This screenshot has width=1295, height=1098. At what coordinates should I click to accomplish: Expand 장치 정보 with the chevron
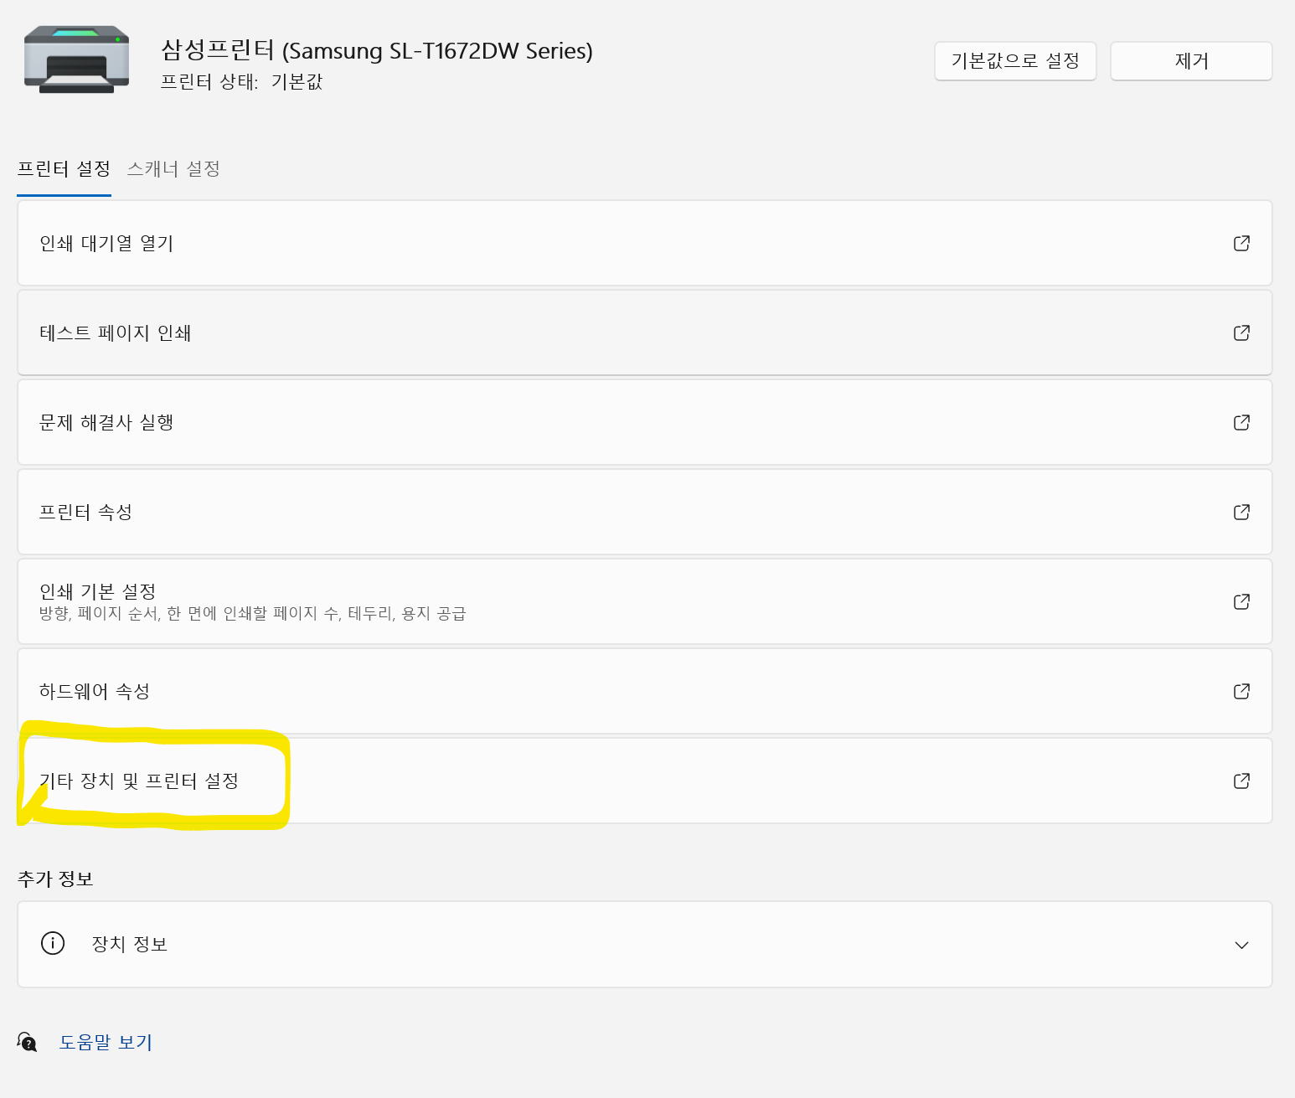[1242, 945]
